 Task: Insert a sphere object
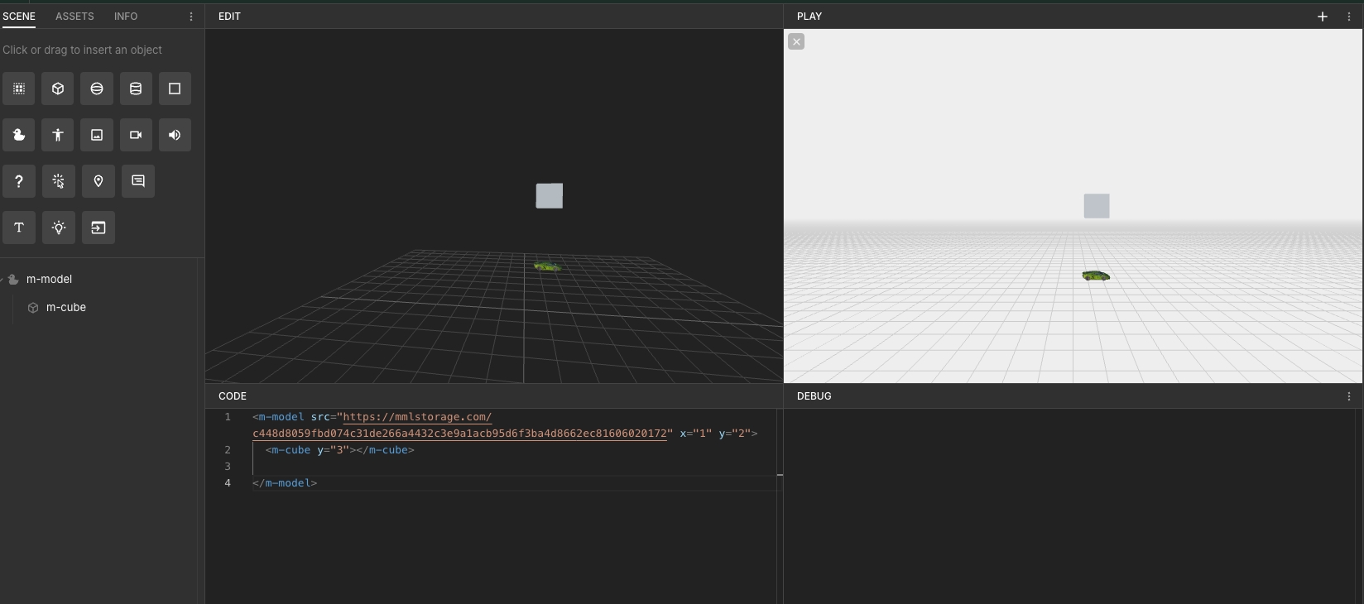tap(97, 89)
